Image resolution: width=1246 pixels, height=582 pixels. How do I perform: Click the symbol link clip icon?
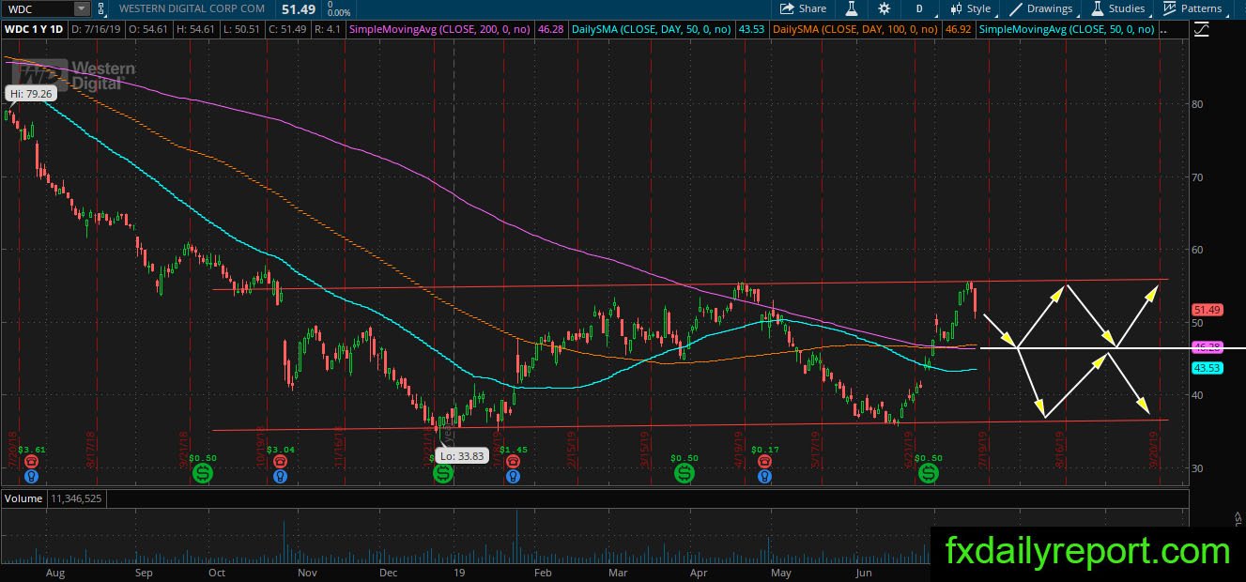click(103, 8)
